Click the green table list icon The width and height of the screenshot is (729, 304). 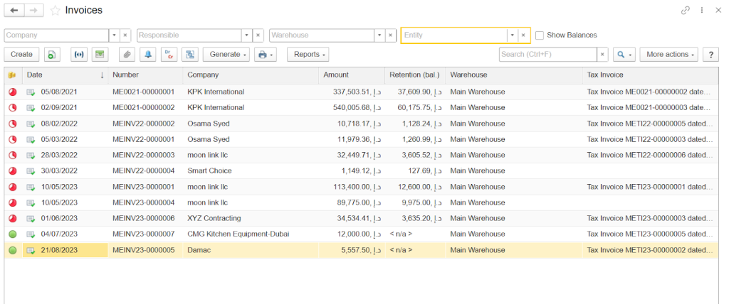[x=100, y=54]
